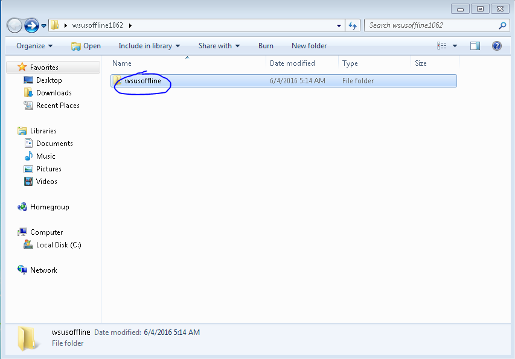Click the 6/4/2016 5:14 AM date cell
Screen dimensions: 515x359
pos(298,81)
